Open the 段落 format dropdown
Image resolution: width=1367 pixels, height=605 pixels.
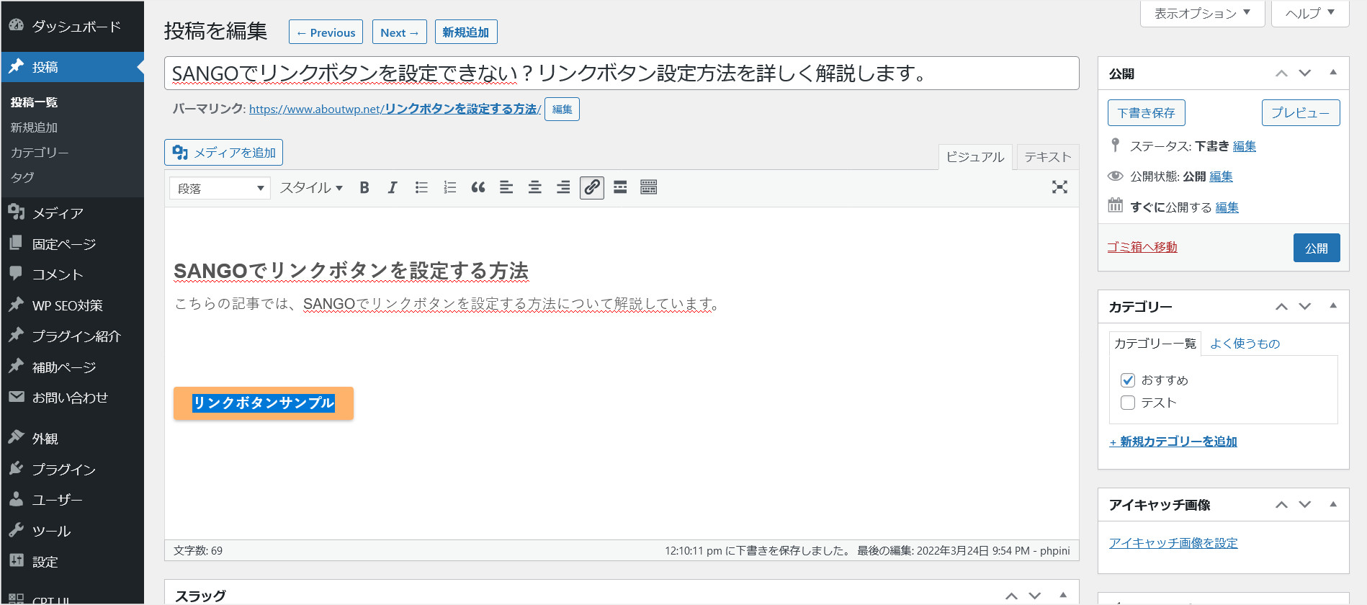click(x=220, y=189)
